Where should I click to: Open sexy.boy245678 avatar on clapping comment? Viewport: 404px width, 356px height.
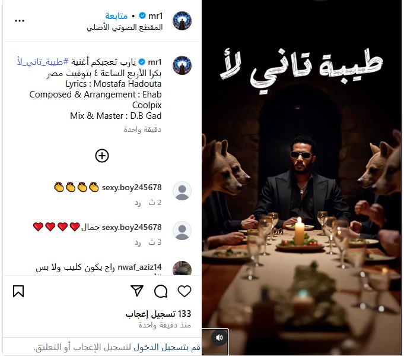click(x=182, y=191)
